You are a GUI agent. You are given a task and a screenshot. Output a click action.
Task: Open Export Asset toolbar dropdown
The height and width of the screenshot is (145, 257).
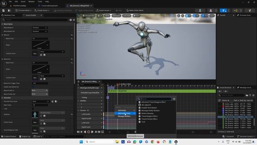[104, 10]
